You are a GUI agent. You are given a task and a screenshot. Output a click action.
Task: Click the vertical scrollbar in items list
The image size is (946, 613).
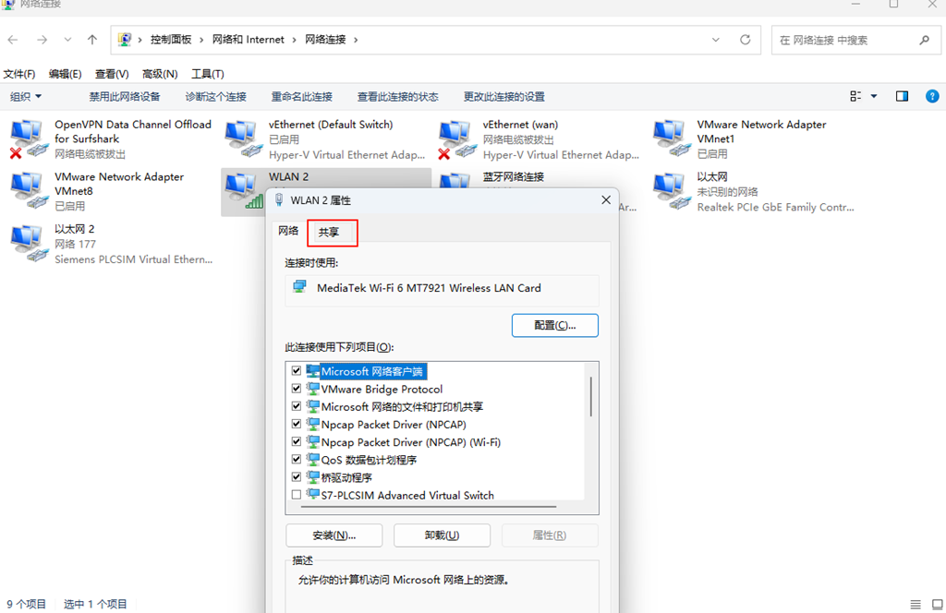pos(591,396)
